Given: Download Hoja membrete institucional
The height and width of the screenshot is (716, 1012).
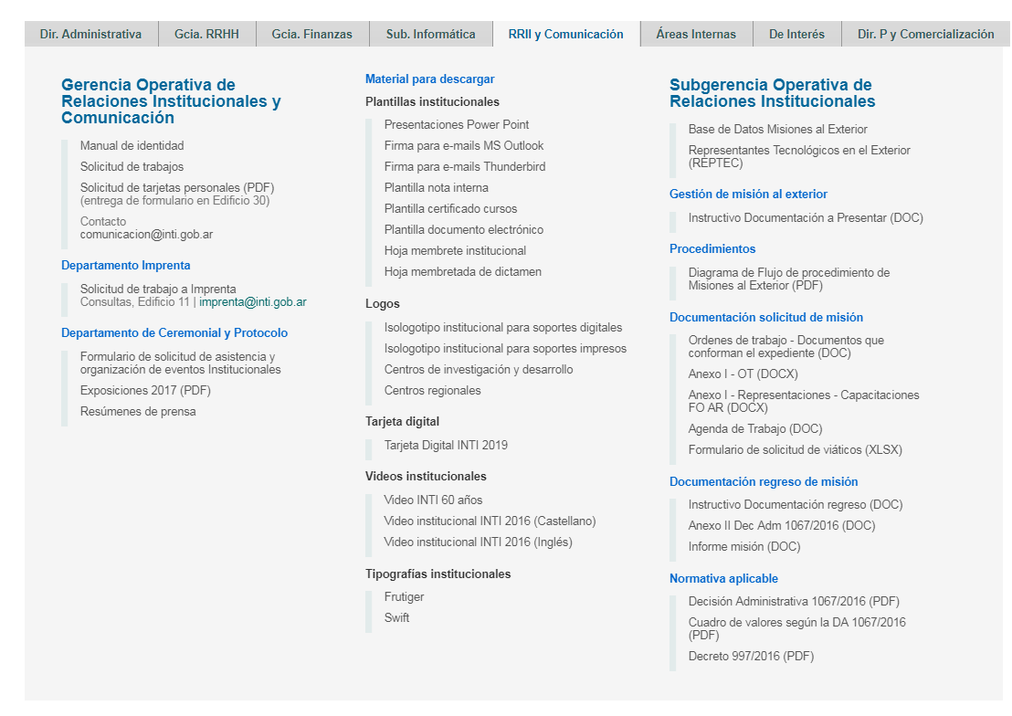Looking at the screenshot, I should pos(455,251).
